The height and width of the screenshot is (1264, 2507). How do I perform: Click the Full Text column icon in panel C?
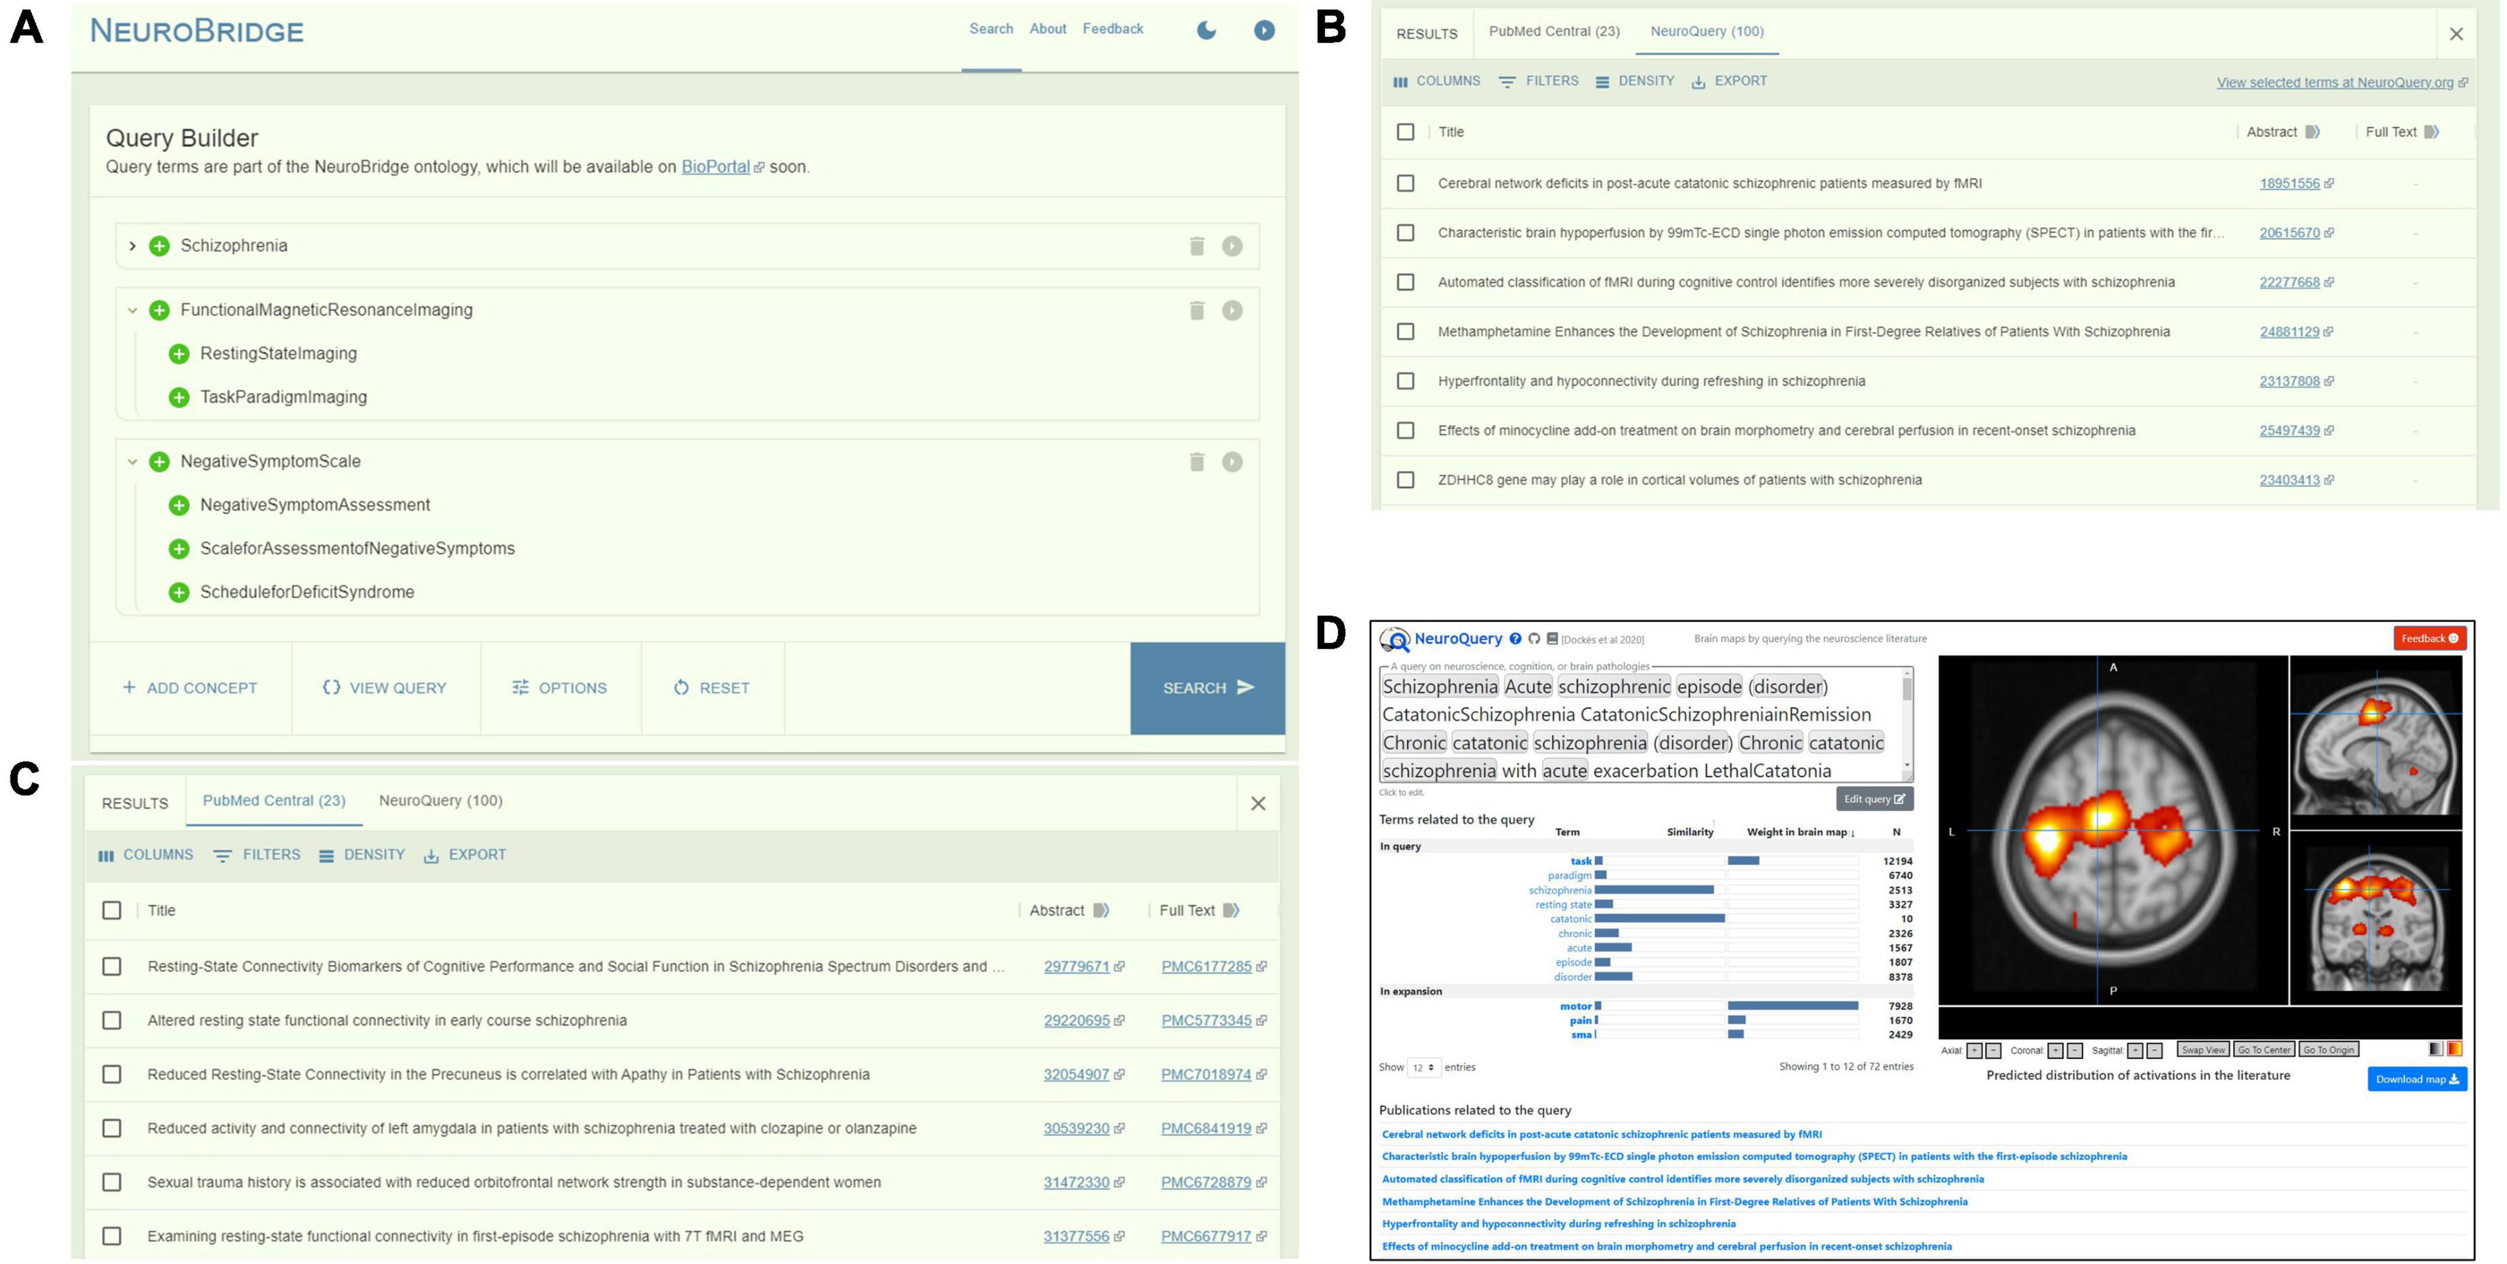coord(1231,911)
